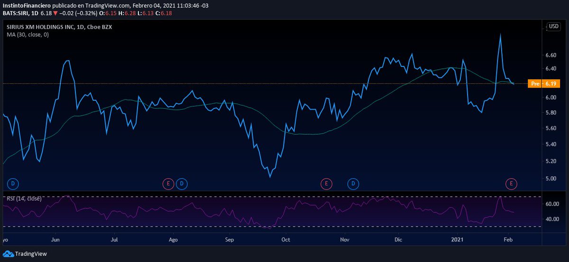The image size is (569, 262).
Task: Click the BATS:SIRI ticker symbol
Action: coord(15,13)
